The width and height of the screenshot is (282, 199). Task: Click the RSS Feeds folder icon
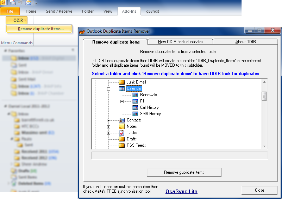(x=122, y=145)
